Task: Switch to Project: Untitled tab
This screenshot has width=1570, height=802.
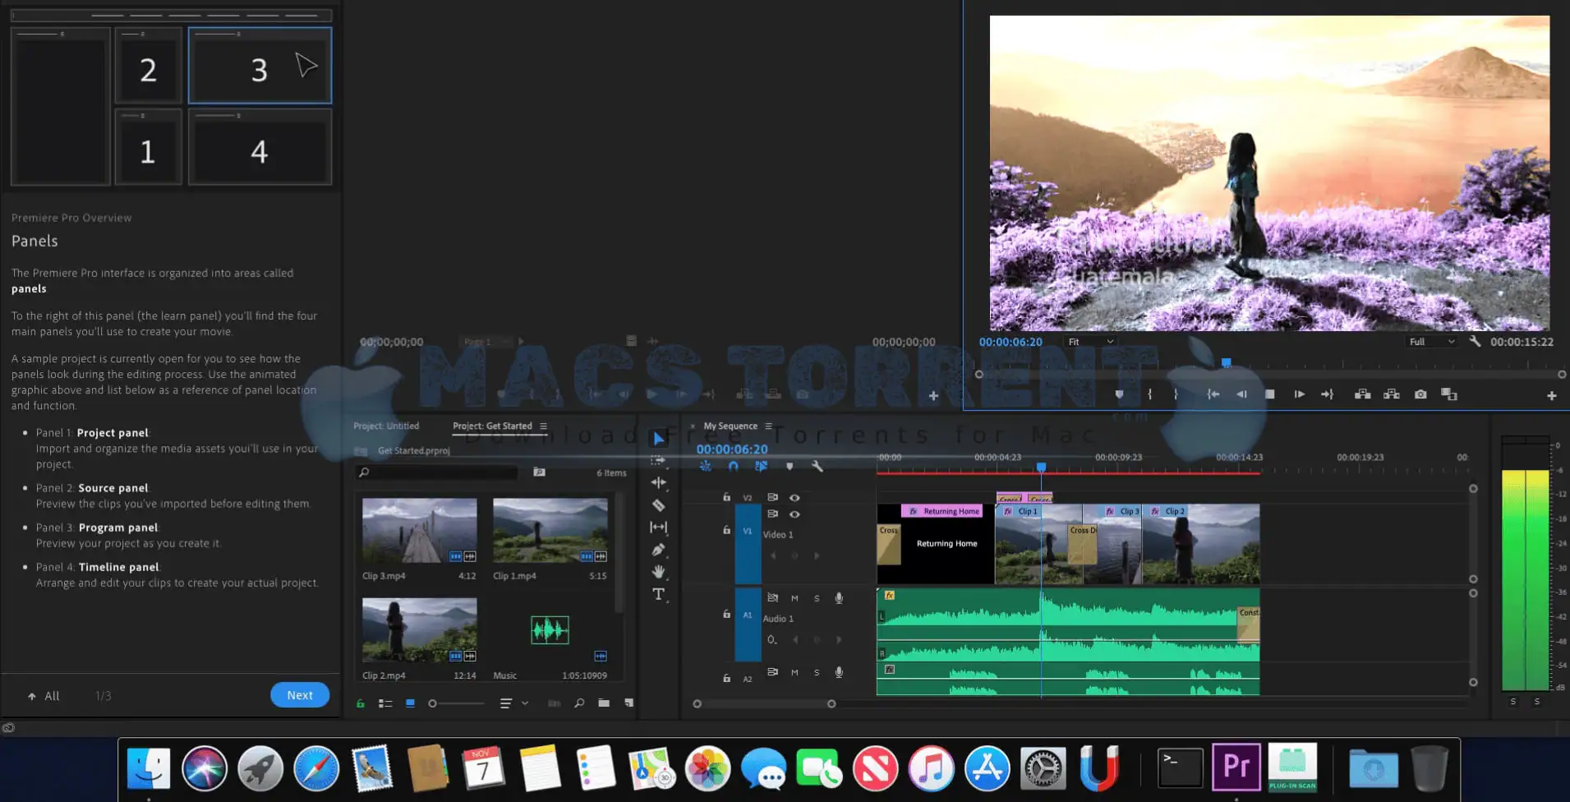Action: pyautogui.click(x=386, y=426)
